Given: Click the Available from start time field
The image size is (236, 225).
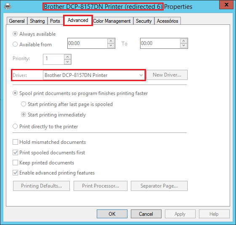Looking at the screenshot, I should [88, 43].
